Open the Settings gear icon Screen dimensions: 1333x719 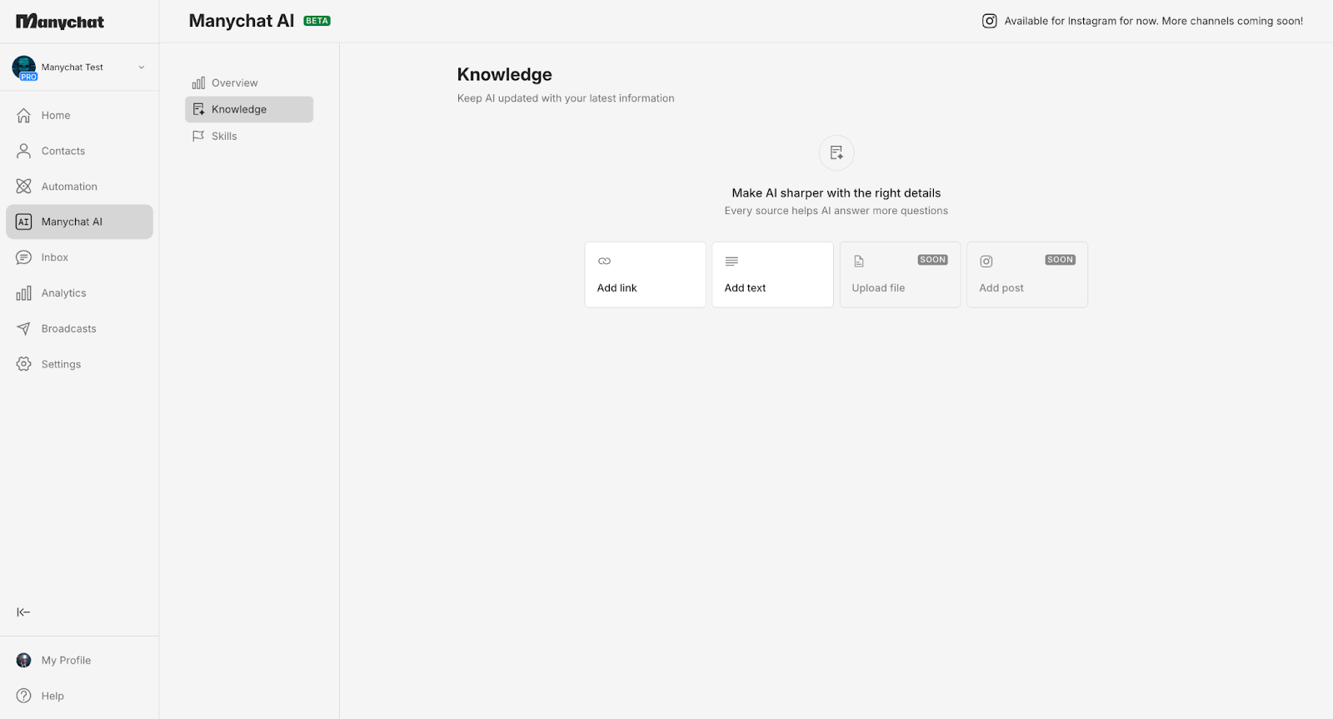coord(24,364)
